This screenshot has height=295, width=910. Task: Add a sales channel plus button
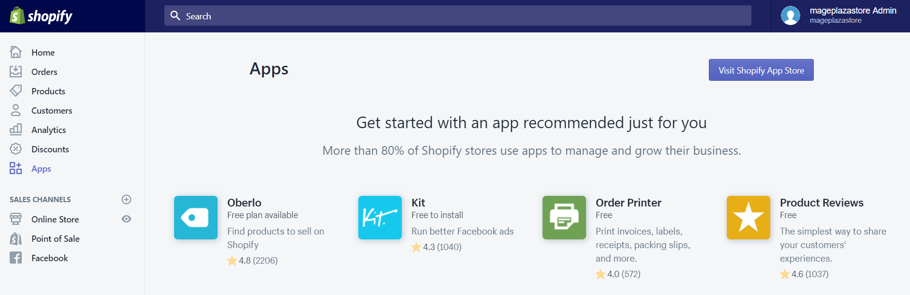tap(126, 199)
